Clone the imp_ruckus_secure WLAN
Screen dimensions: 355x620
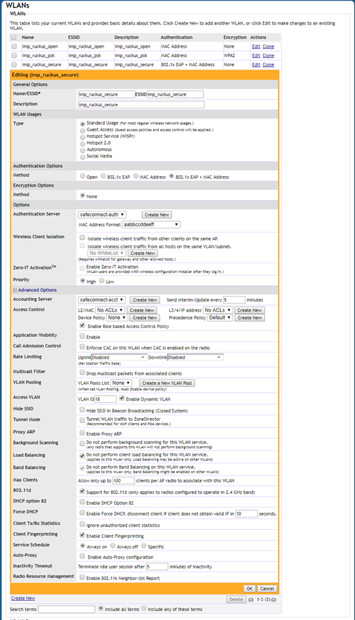point(268,65)
